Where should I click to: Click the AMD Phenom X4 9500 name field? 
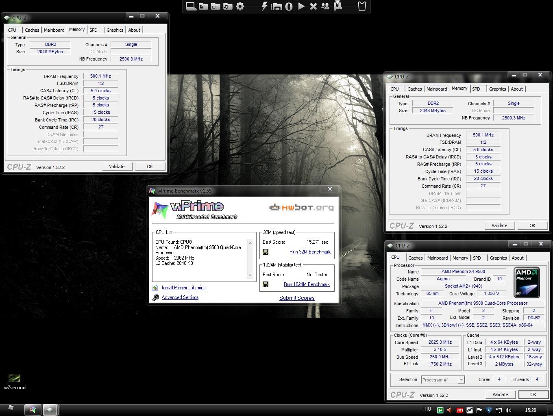(463, 271)
